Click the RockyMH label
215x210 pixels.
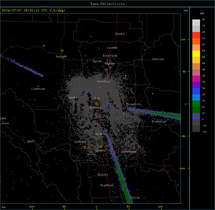[x=61, y=57]
